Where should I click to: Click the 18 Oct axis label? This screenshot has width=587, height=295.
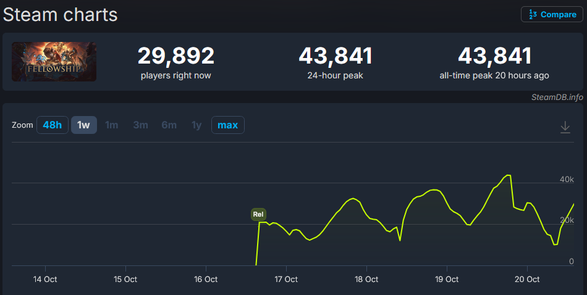click(x=366, y=280)
